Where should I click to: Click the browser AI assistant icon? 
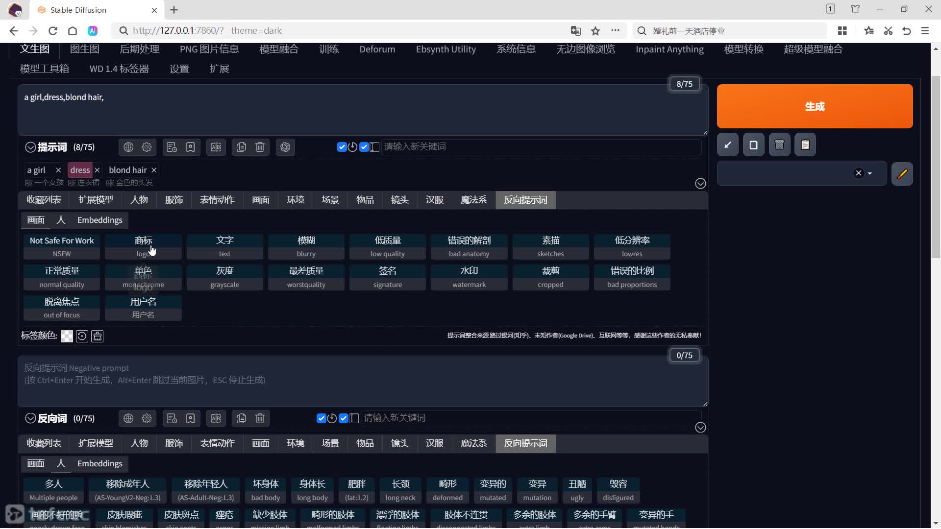pos(93,31)
